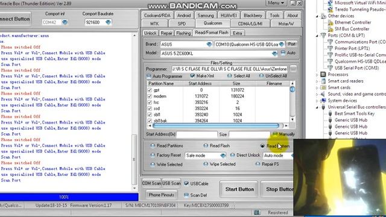Click the Stop Button
Viewport: 386px width, 217px height.
click(x=277, y=189)
